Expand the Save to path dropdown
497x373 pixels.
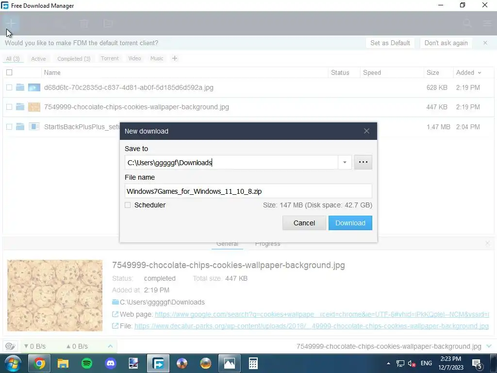pyautogui.click(x=345, y=162)
